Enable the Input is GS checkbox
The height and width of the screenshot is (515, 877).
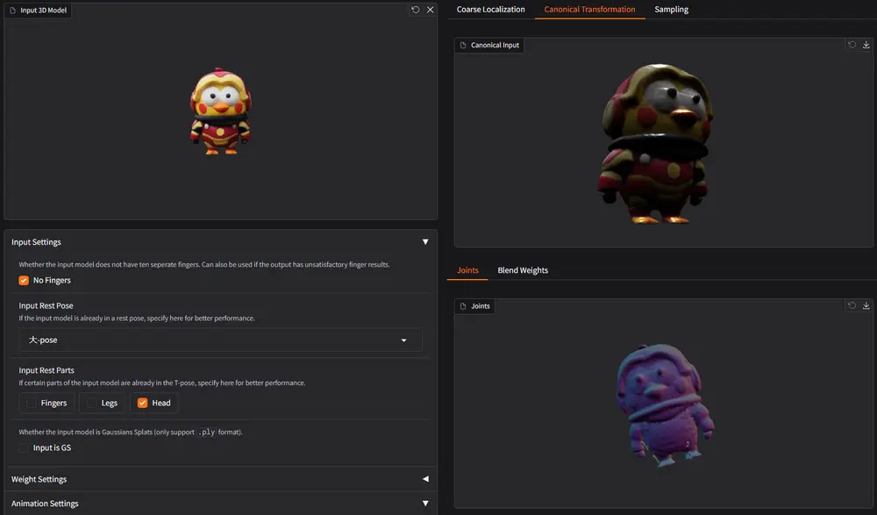tap(24, 447)
